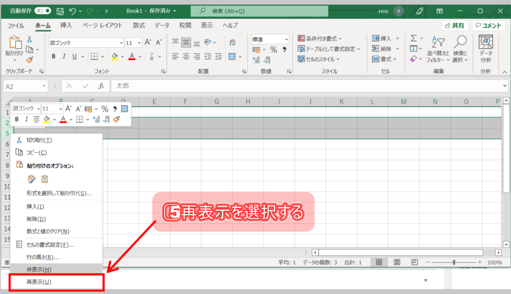The image size is (511, 294).
Task: Click the Save floppy disk icon
Action: point(60,10)
